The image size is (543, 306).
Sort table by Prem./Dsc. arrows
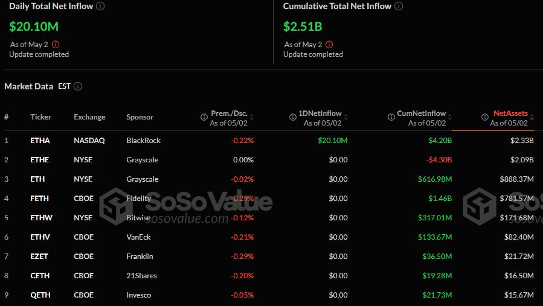click(x=252, y=117)
